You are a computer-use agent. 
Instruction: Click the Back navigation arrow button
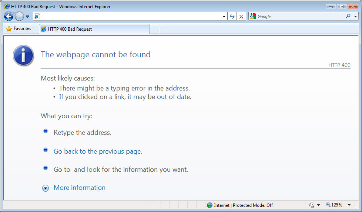tap(9, 17)
